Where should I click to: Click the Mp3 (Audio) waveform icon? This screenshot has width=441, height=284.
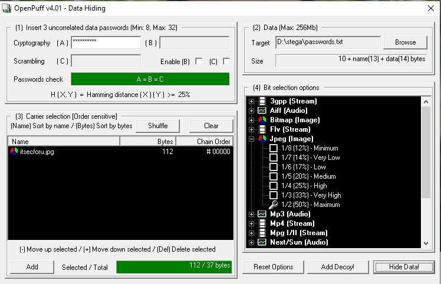262,214
